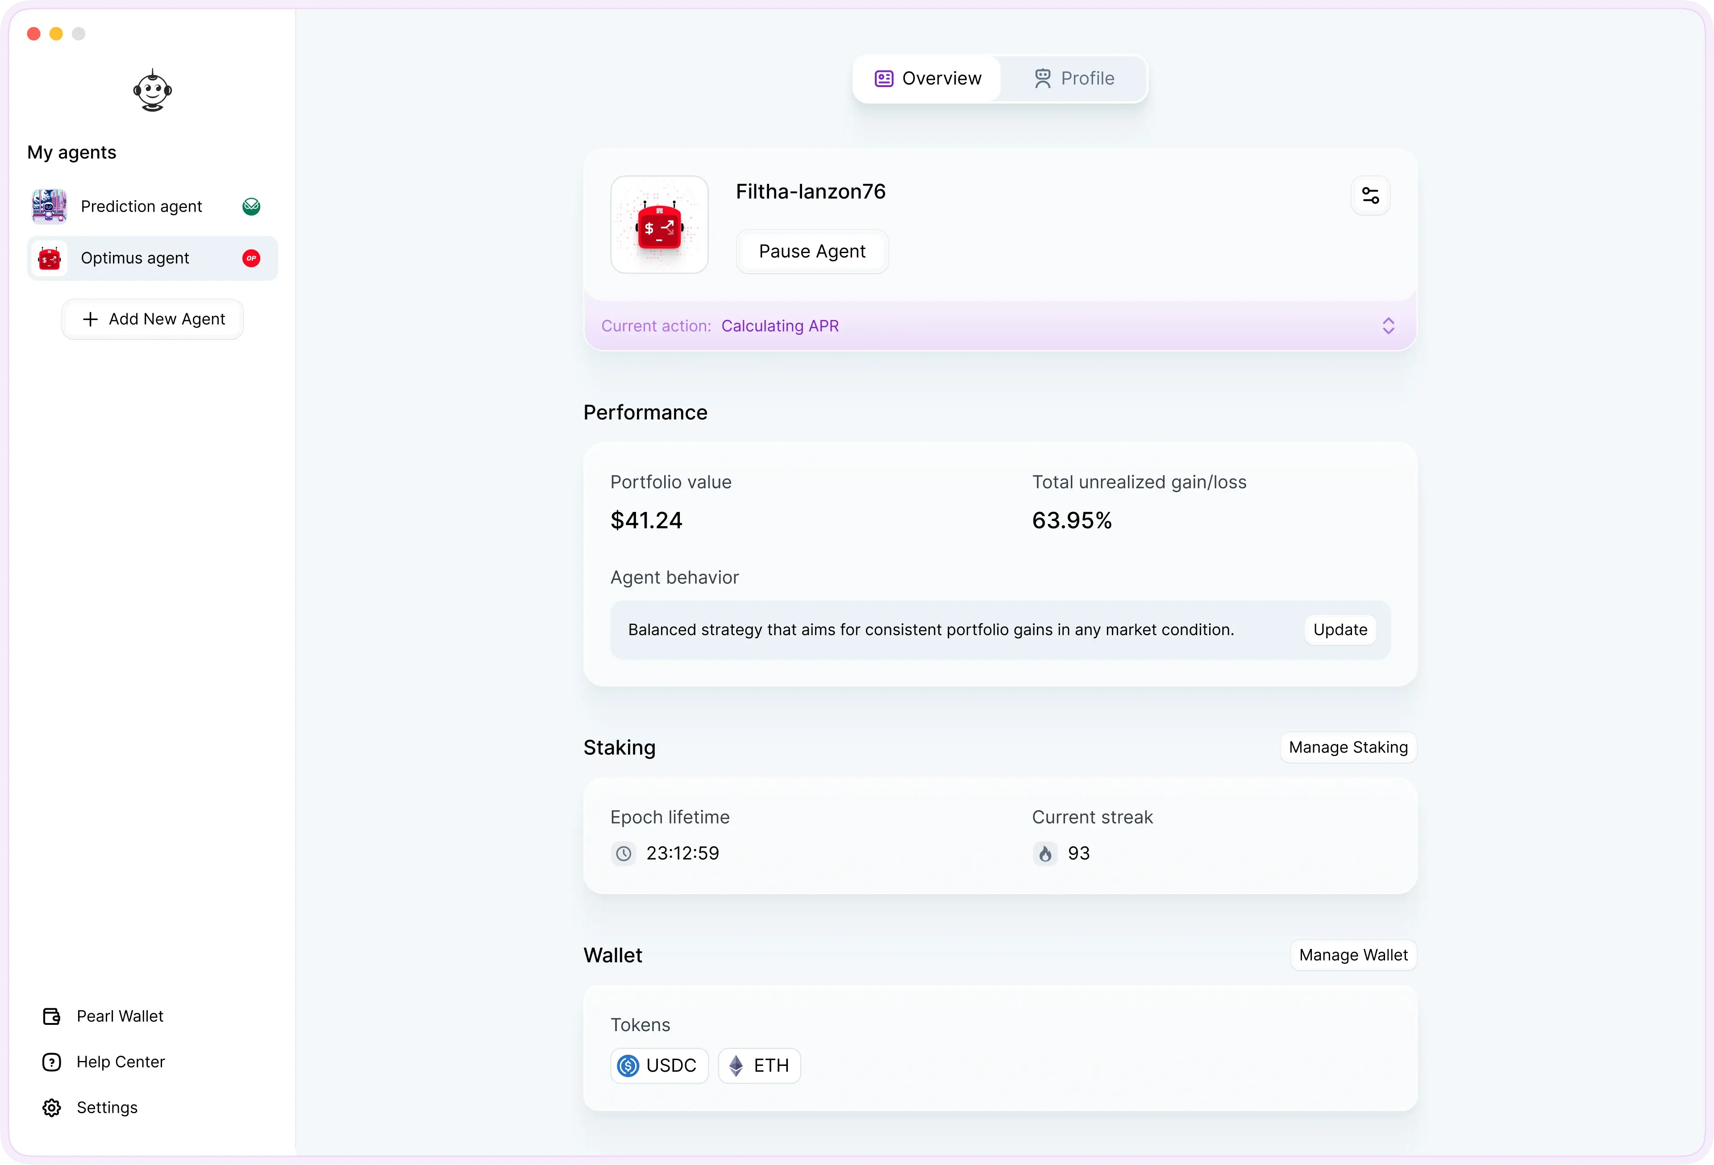Switch to the Profile tab
The height and width of the screenshot is (1165, 1714).
1073,77
